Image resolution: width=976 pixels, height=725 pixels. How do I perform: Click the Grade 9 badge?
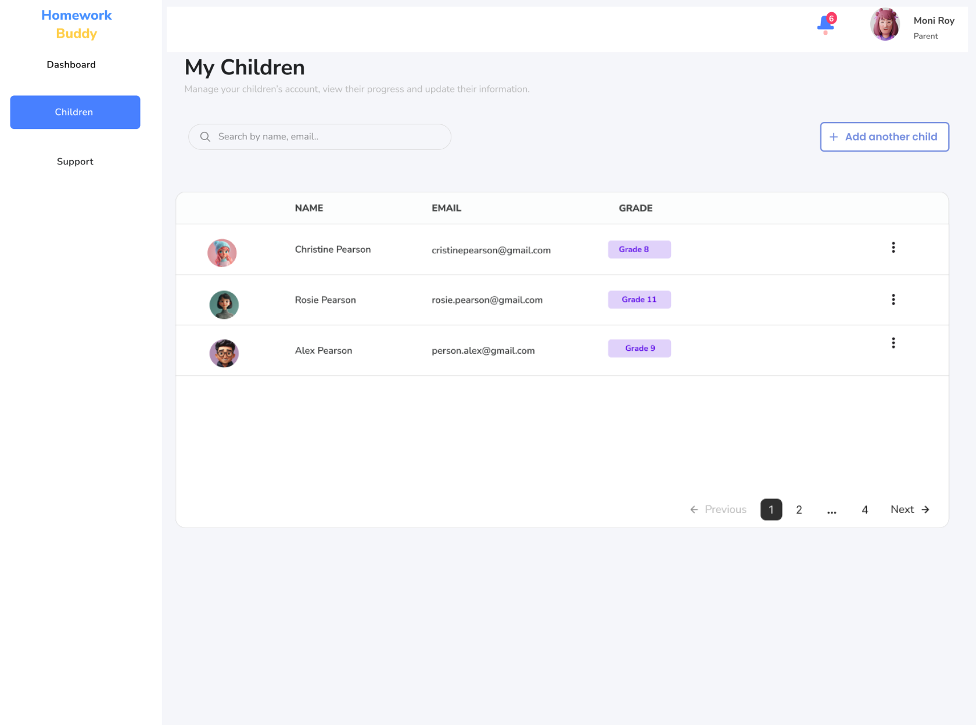(639, 349)
